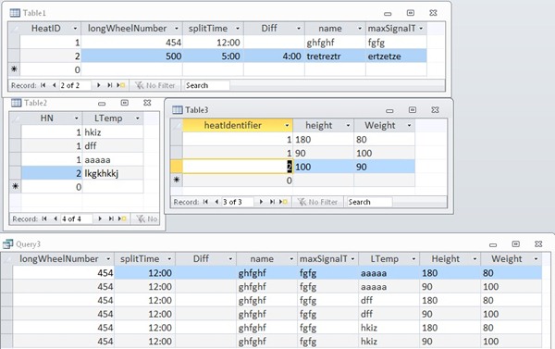This screenshot has width=555, height=349.
Task: Select cell ghfghf in Table1
Action: point(335,43)
